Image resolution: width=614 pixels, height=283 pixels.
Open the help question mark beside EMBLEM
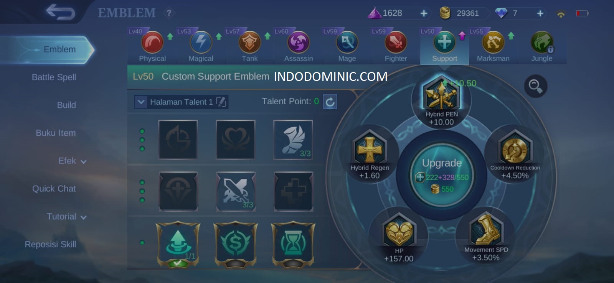coord(169,13)
